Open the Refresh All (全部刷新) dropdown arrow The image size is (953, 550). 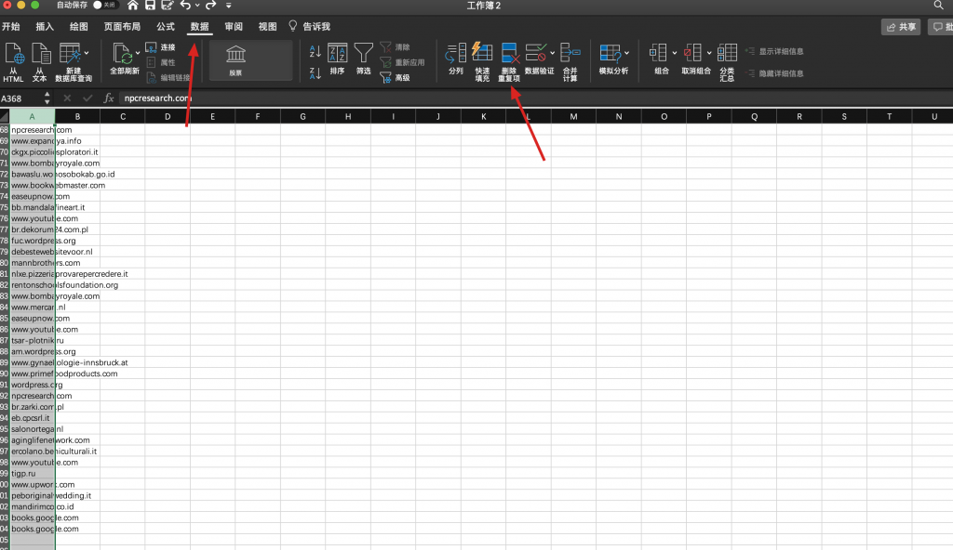(139, 52)
